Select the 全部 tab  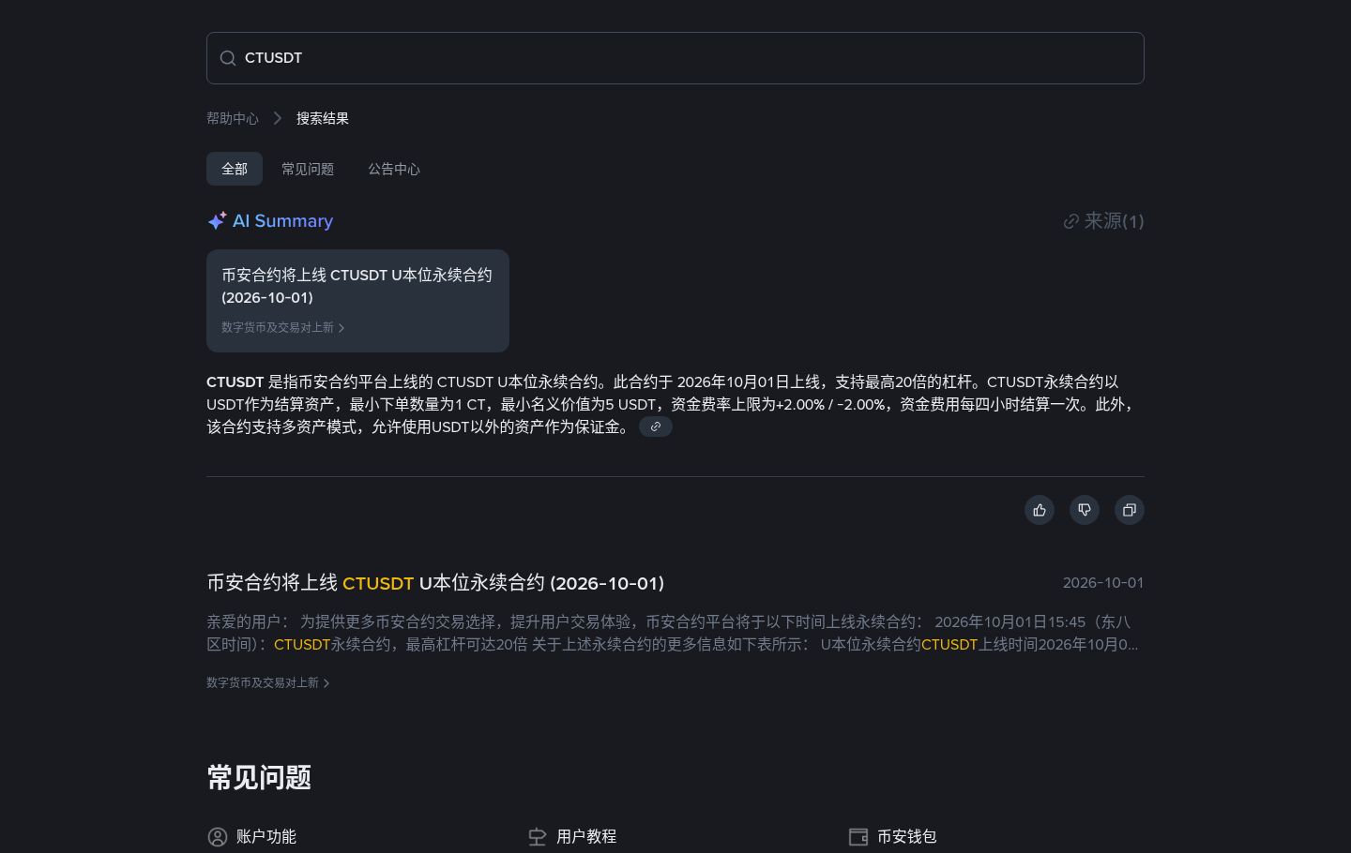(x=235, y=169)
